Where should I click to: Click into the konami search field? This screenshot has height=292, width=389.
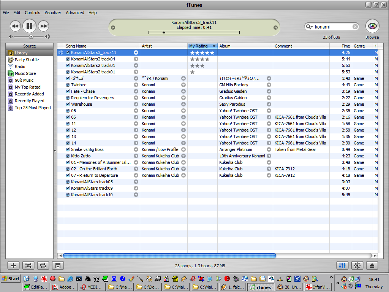point(332,27)
